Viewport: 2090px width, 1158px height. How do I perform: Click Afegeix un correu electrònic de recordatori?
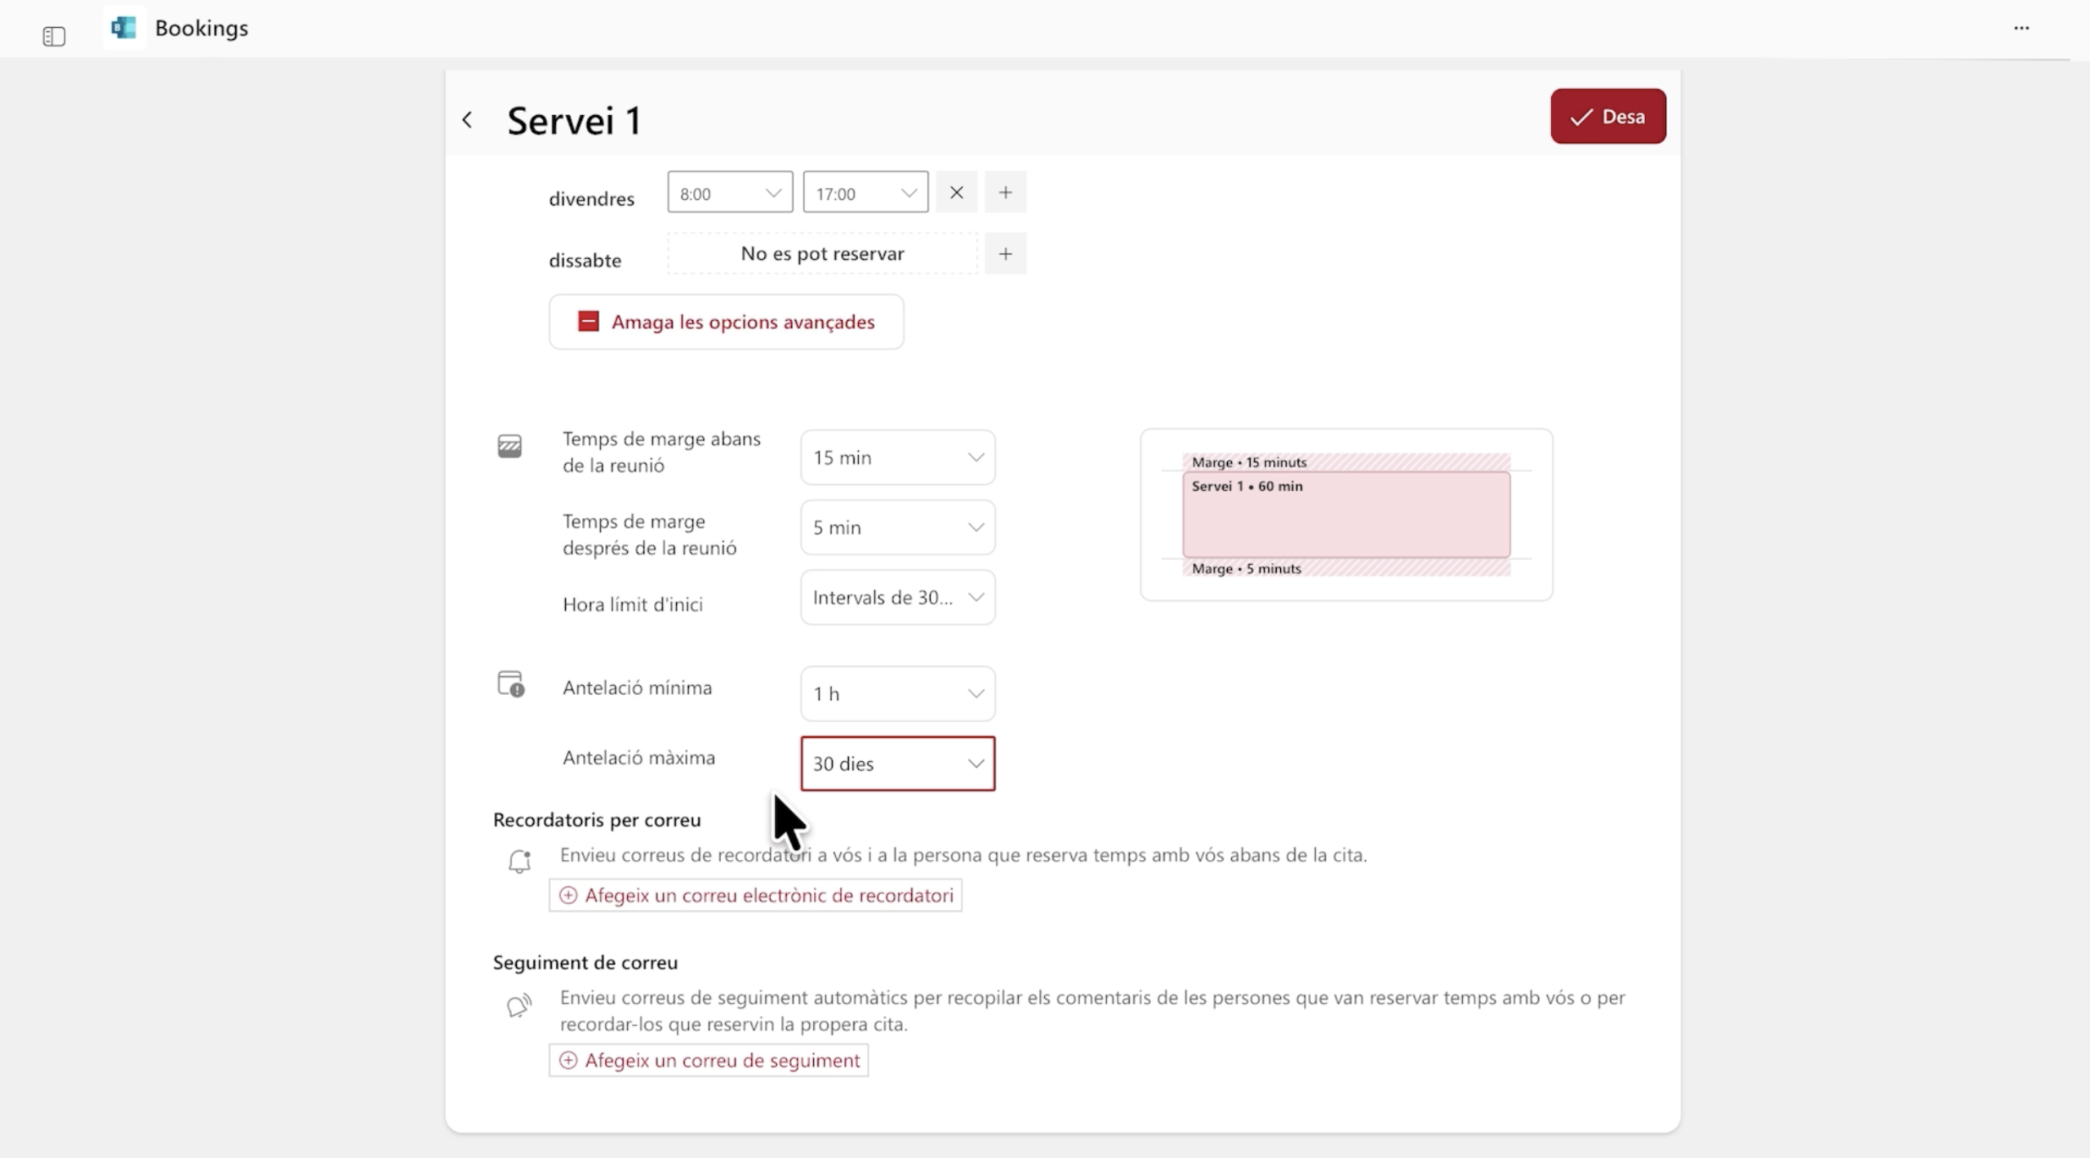pyautogui.click(x=755, y=895)
